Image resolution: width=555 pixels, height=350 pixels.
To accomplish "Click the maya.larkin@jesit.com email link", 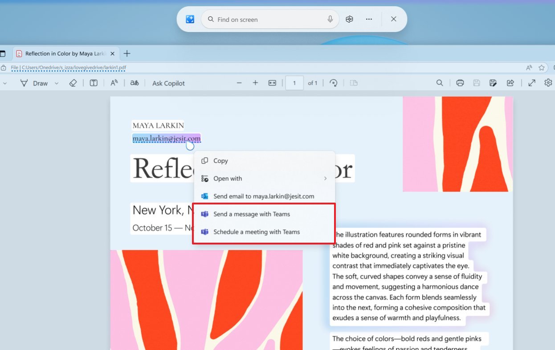I will coord(167,138).
